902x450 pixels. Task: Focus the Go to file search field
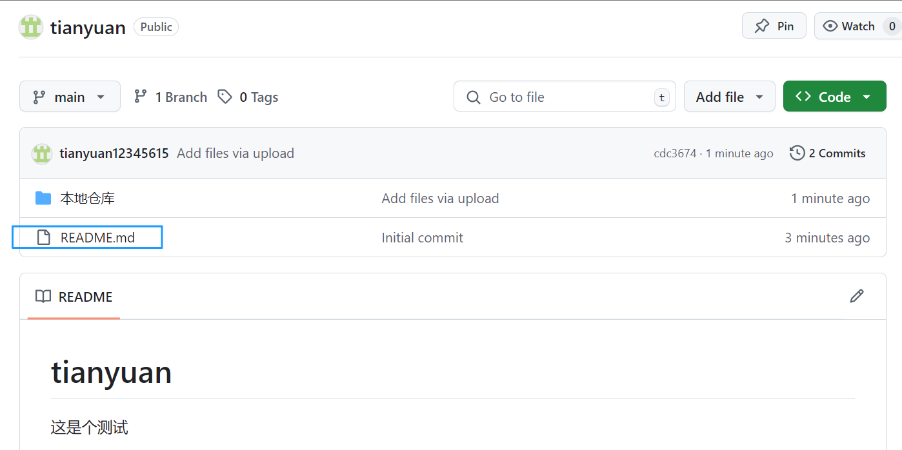coord(565,97)
